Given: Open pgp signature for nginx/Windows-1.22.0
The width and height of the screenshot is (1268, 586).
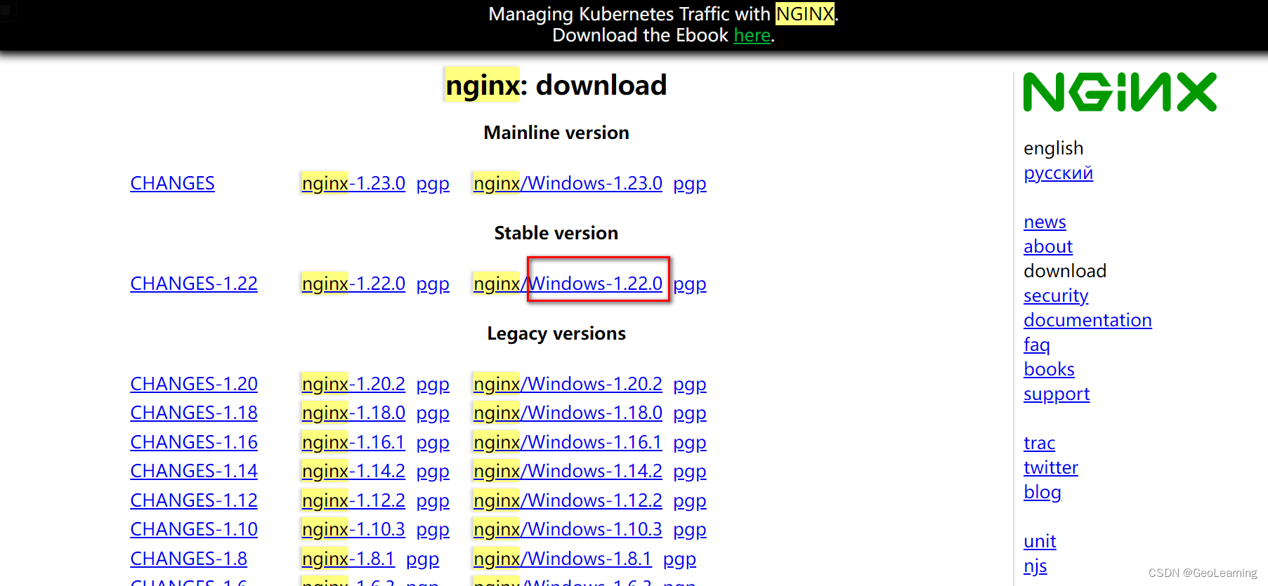Looking at the screenshot, I should pyautogui.click(x=690, y=284).
